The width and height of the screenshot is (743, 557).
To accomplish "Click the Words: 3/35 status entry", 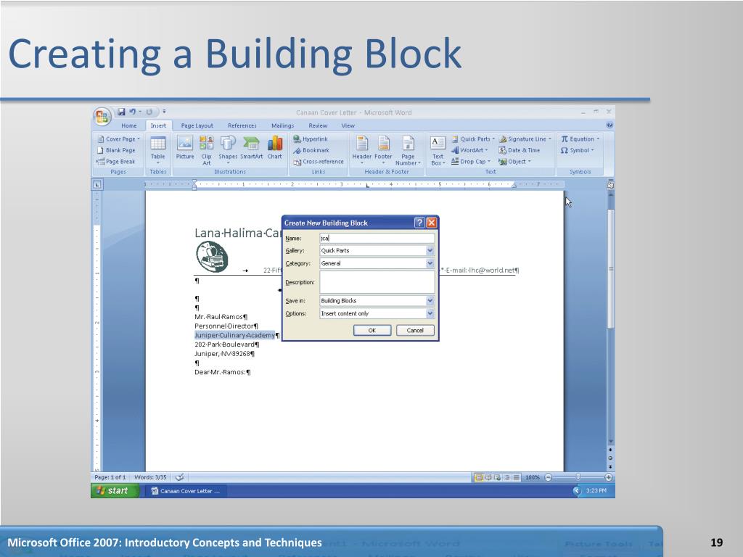I will tap(150, 477).
